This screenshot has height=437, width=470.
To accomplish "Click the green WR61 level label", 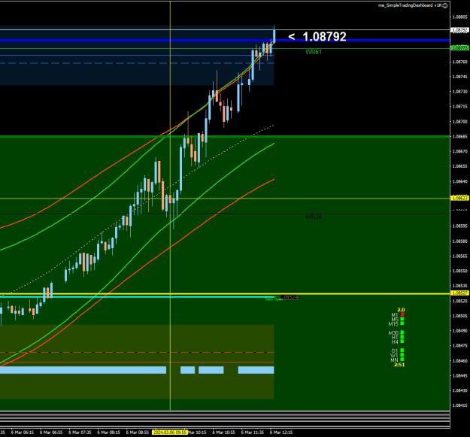I will tap(314, 52).
